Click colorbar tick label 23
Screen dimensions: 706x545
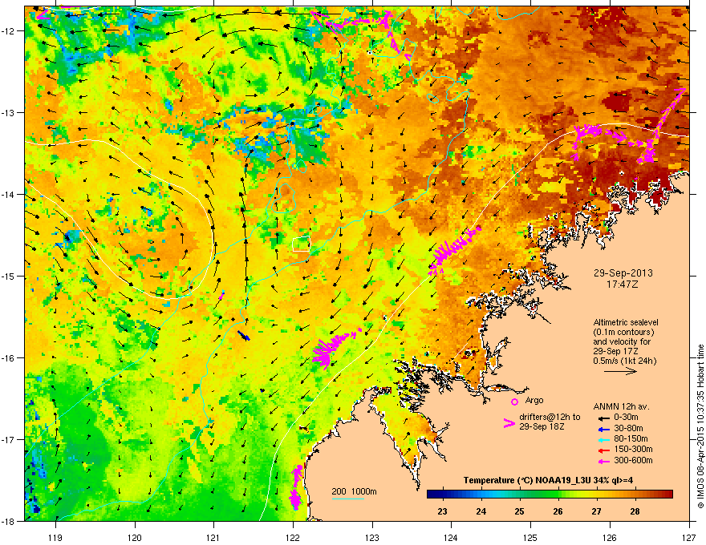443,511
